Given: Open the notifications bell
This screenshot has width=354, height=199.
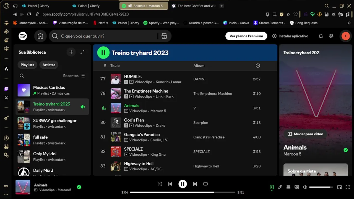Looking at the screenshot, I should (x=321, y=36).
